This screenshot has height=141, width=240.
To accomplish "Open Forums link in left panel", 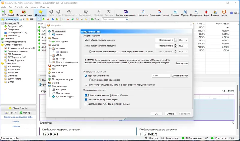I will (16, 122).
